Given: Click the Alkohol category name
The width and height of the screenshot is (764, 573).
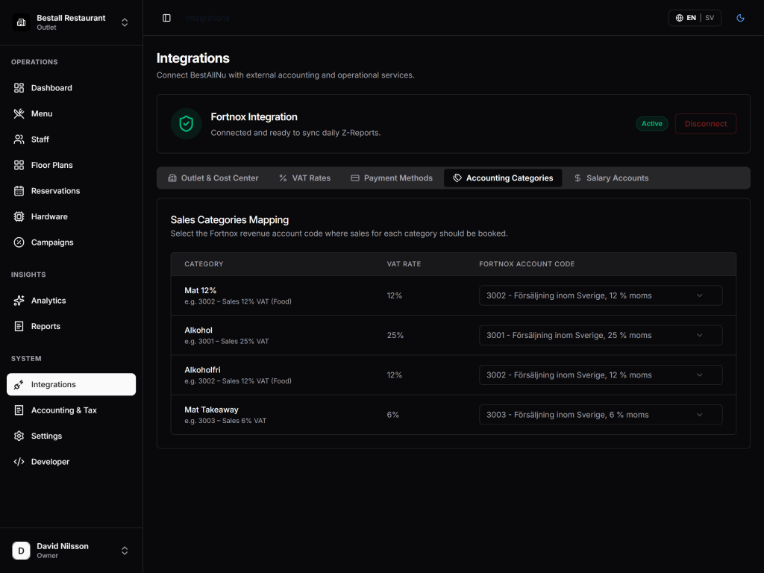Looking at the screenshot, I should point(198,331).
